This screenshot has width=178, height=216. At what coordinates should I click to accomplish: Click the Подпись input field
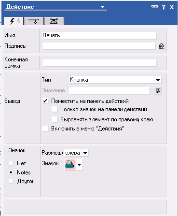pyautogui.click(x=99, y=46)
